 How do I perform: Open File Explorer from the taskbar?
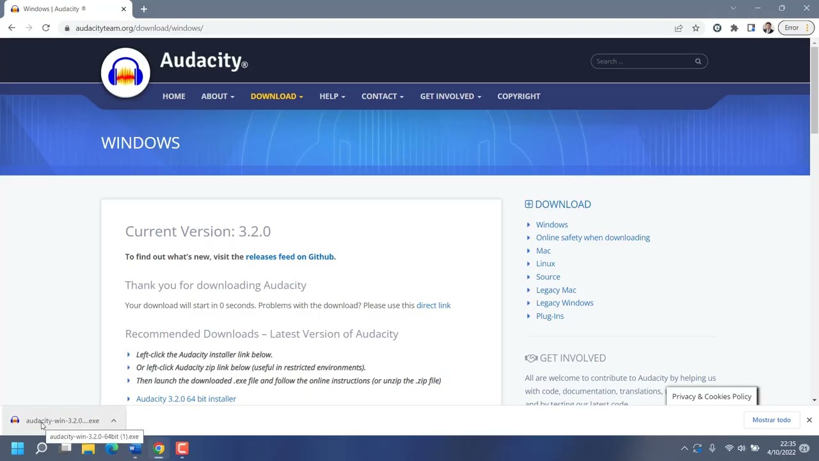tap(88, 449)
